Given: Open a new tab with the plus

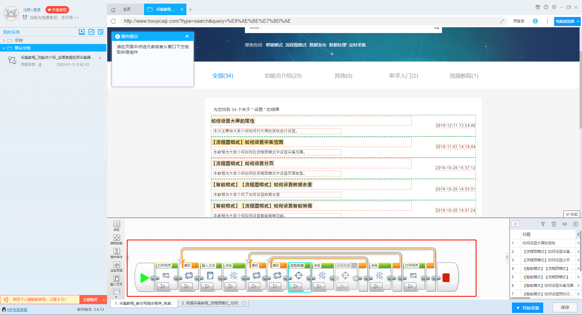Looking at the screenshot, I should 190,10.
